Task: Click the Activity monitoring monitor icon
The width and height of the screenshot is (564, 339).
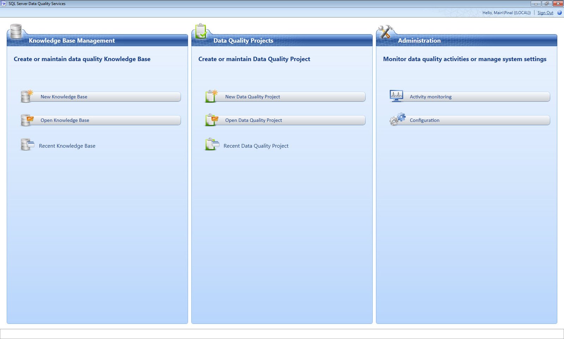Action: coord(396,96)
